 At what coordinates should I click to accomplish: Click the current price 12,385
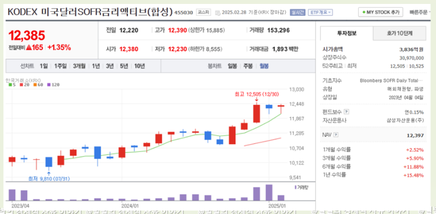pos(27,35)
